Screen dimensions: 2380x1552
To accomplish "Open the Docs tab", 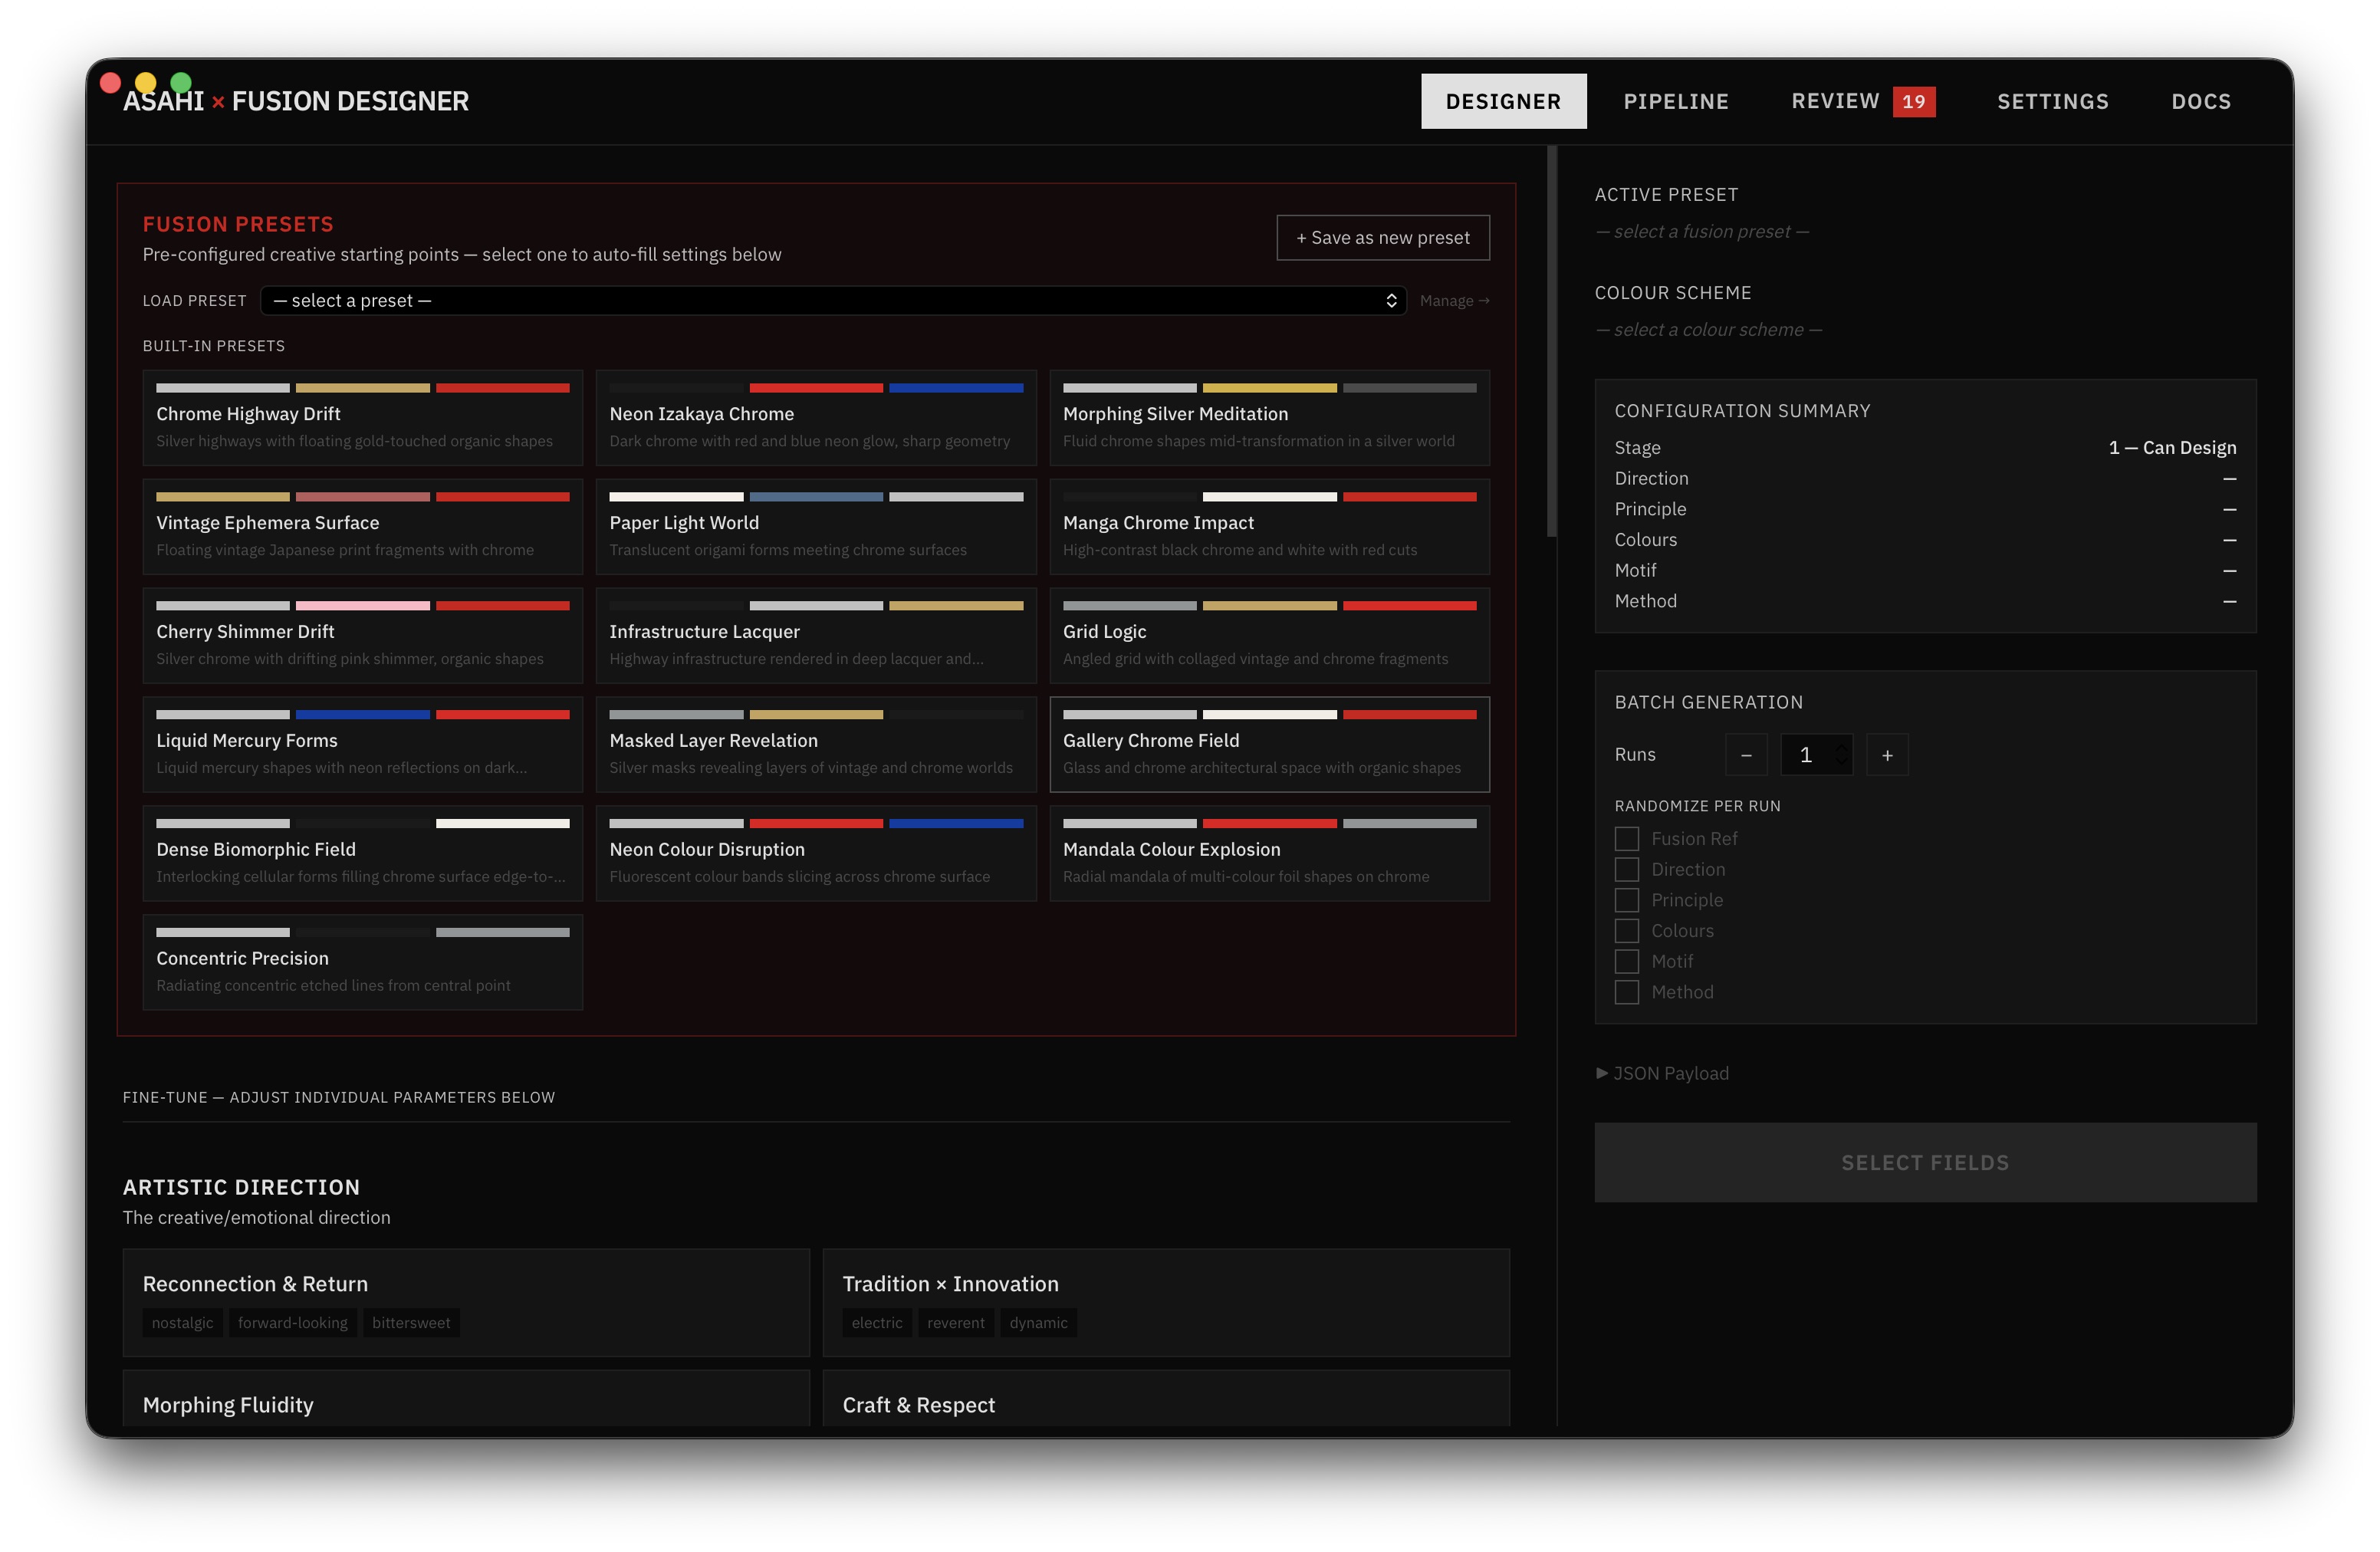I will [x=2201, y=101].
